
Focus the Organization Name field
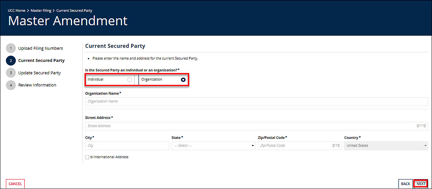tap(256, 101)
